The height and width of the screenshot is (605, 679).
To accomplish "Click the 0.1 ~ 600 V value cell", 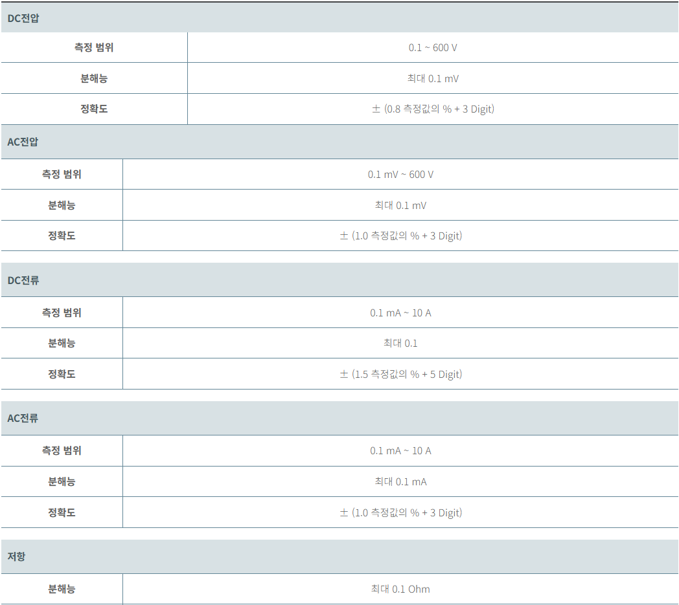I will [x=433, y=48].
